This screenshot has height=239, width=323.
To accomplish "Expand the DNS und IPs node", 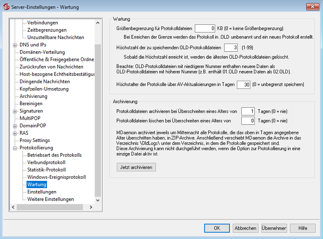I will [x=15, y=45].
